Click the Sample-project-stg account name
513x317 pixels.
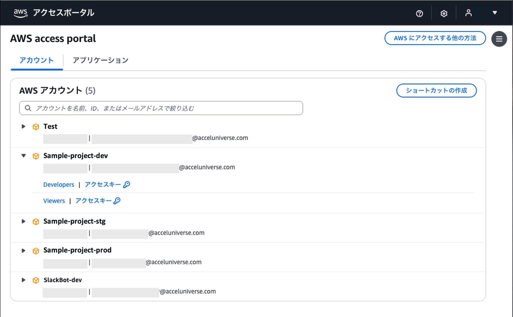(x=74, y=221)
